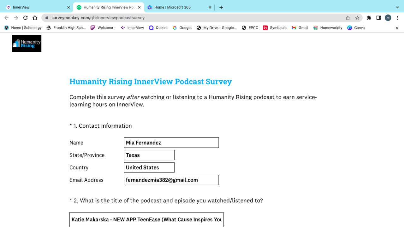404x227 pixels.
Task: Click the Email Address input field
Action: click(171, 180)
